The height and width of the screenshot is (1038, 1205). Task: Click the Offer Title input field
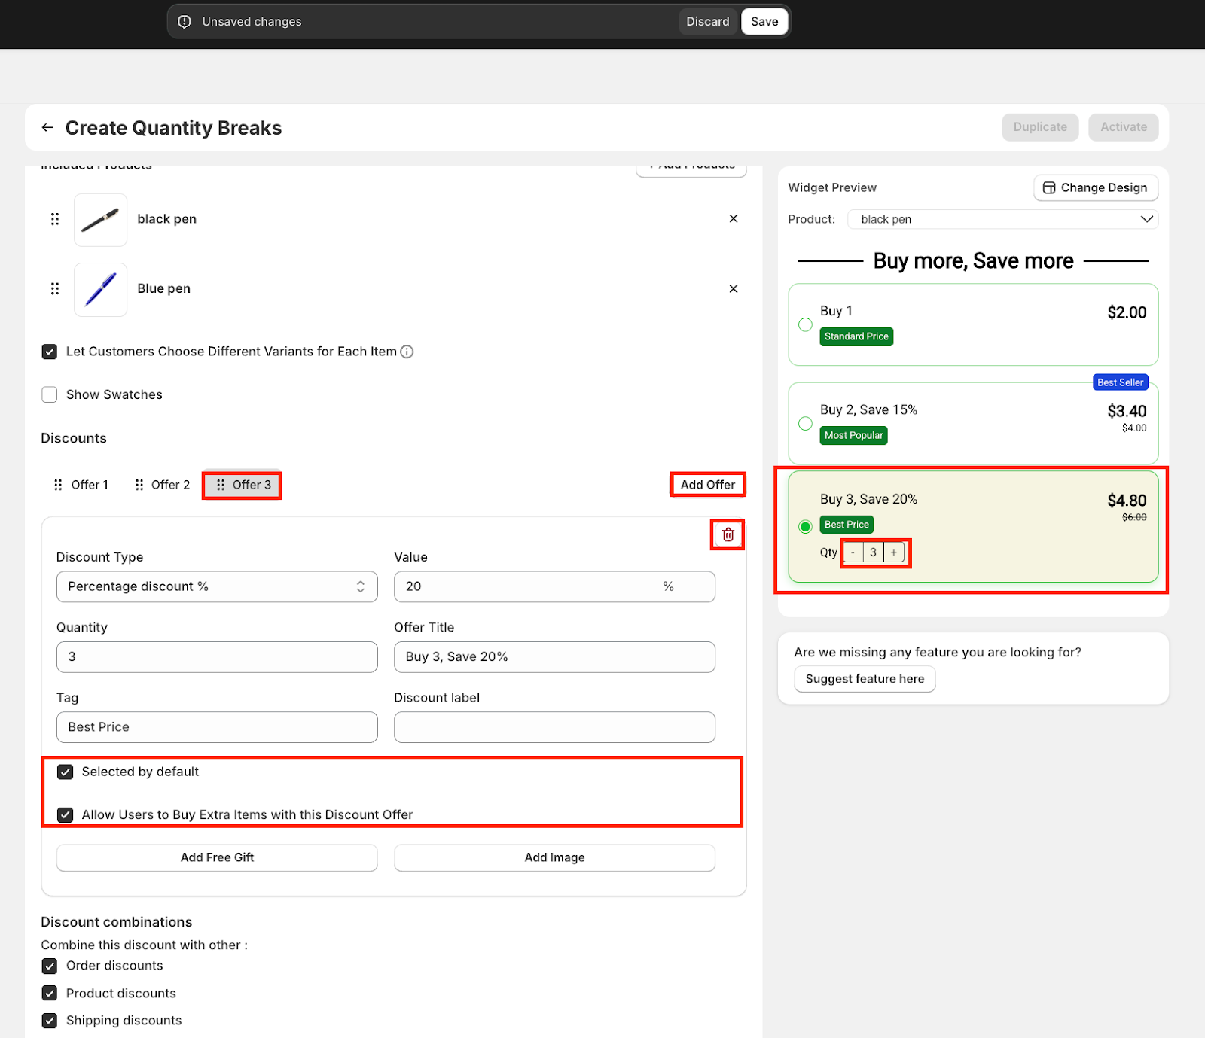point(554,657)
